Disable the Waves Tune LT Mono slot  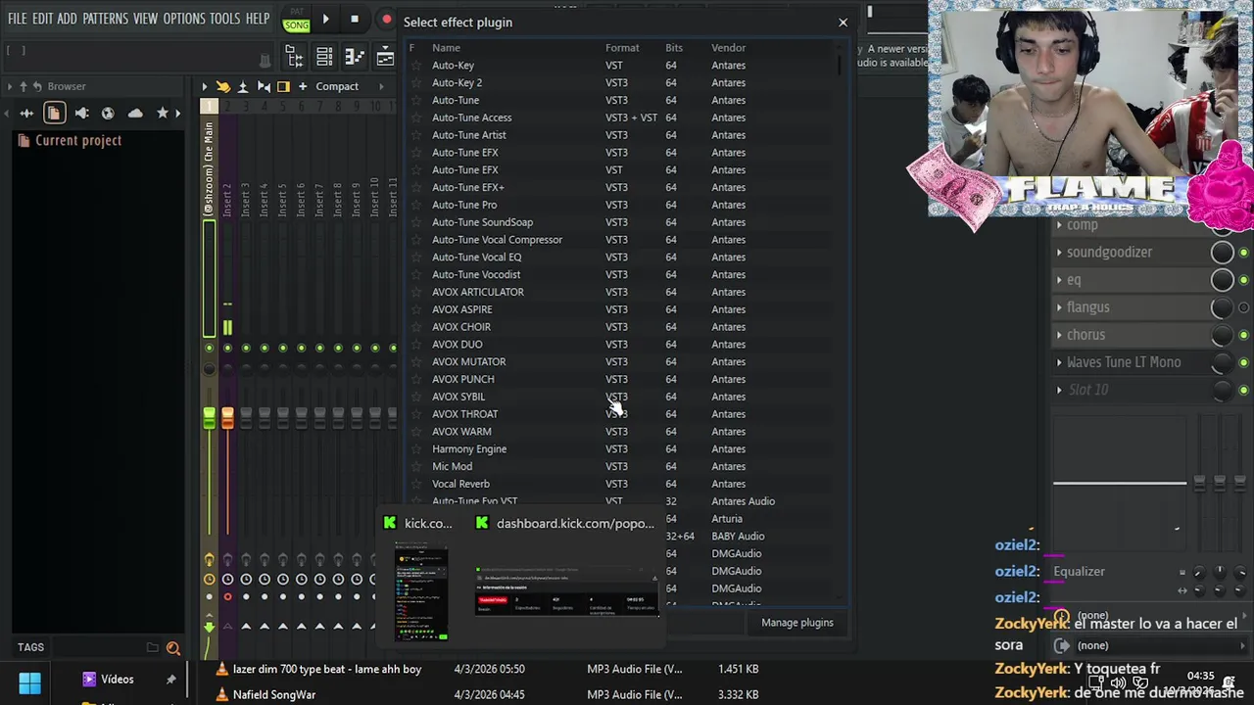tap(1244, 362)
